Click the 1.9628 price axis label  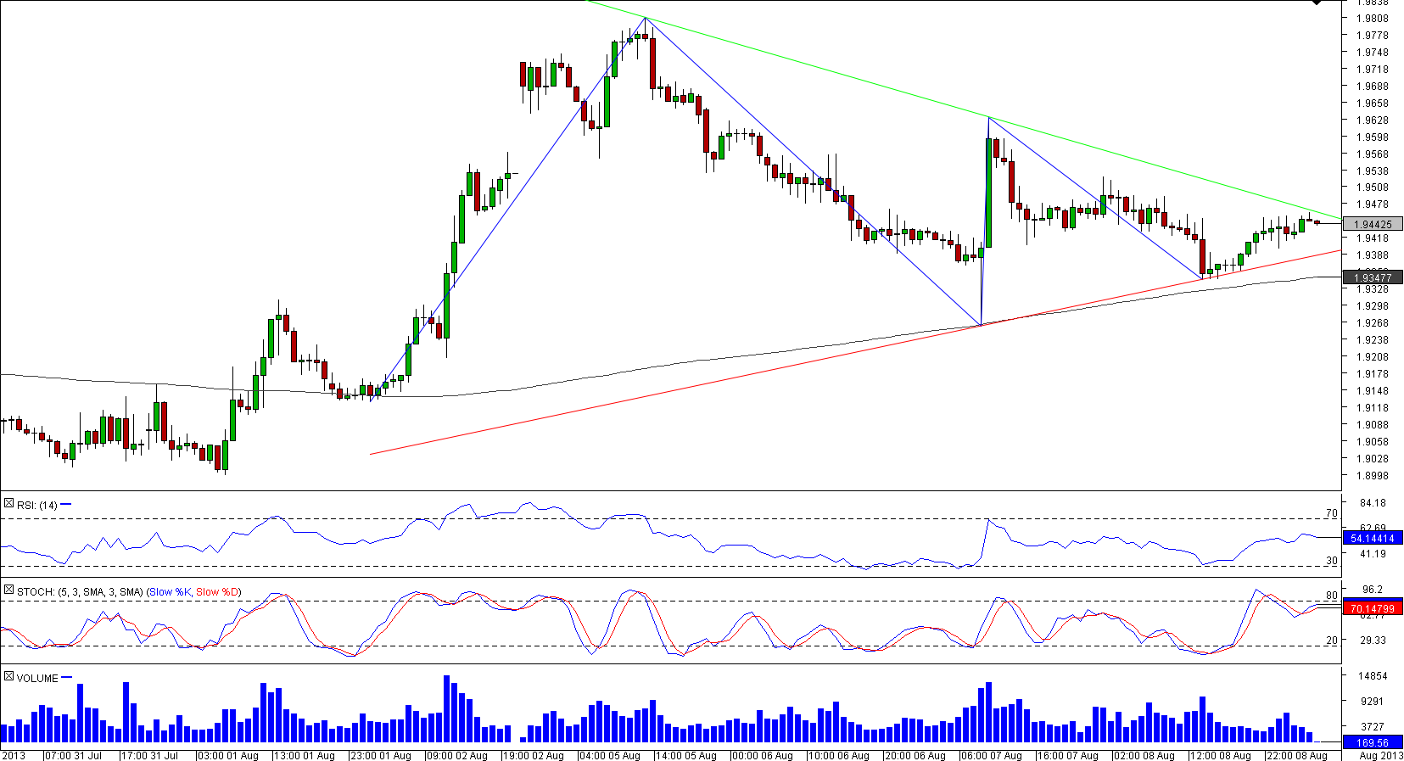click(x=1372, y=120)
